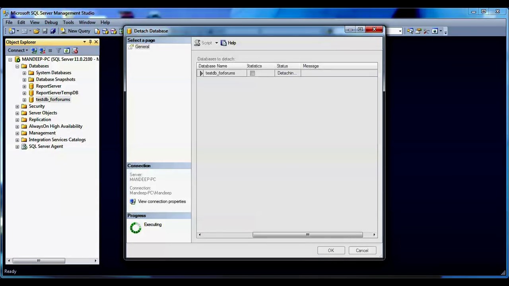The width and height of the screenshot is (509, 286).
Task: Expand the Replication folder
Action: click(x=17, y=120)
